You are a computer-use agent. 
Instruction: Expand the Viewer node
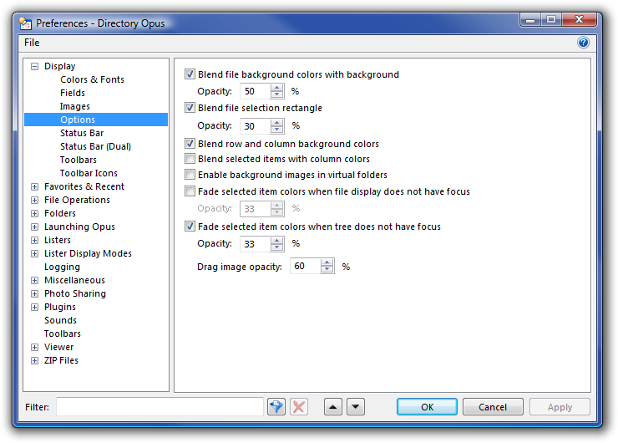(x=35, y=347)
